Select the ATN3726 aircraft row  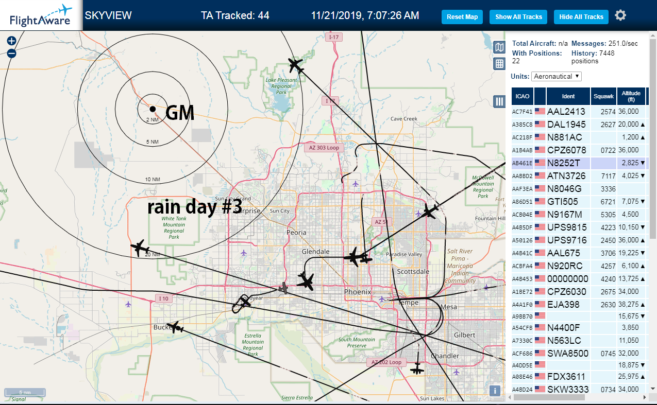point(579,175)
